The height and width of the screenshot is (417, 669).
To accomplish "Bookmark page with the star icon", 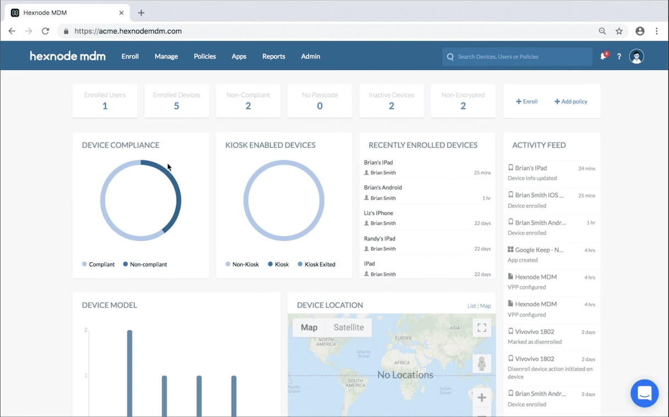I will click(x=619, y=31).
